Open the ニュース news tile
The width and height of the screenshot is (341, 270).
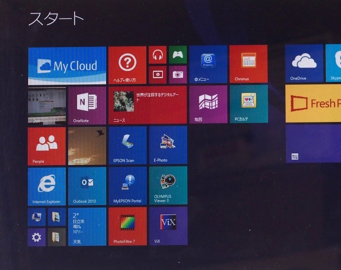click(148, 105)
